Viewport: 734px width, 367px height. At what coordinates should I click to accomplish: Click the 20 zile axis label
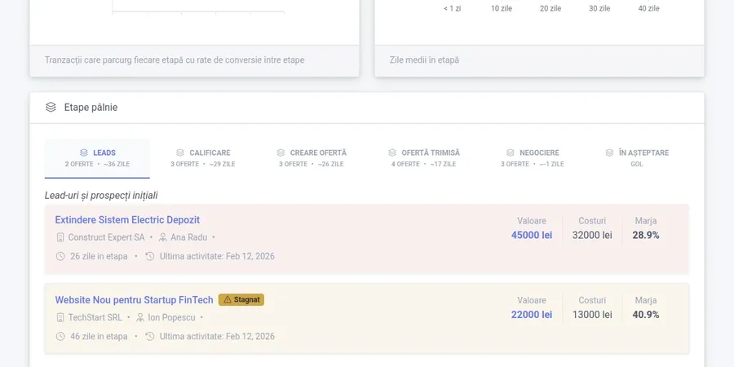[x=550, y=8]
